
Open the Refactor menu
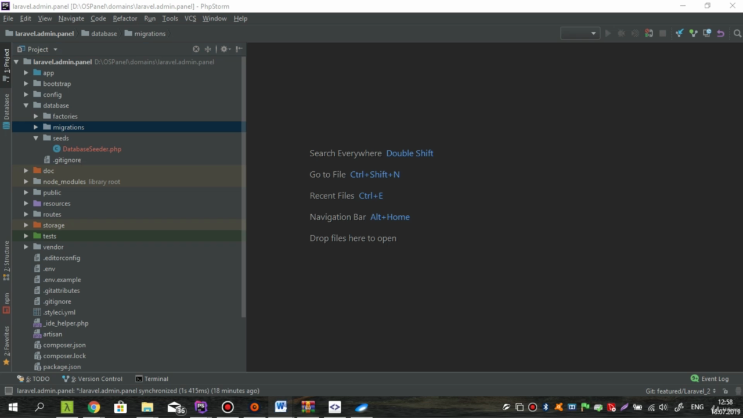[x=125, y=19]
